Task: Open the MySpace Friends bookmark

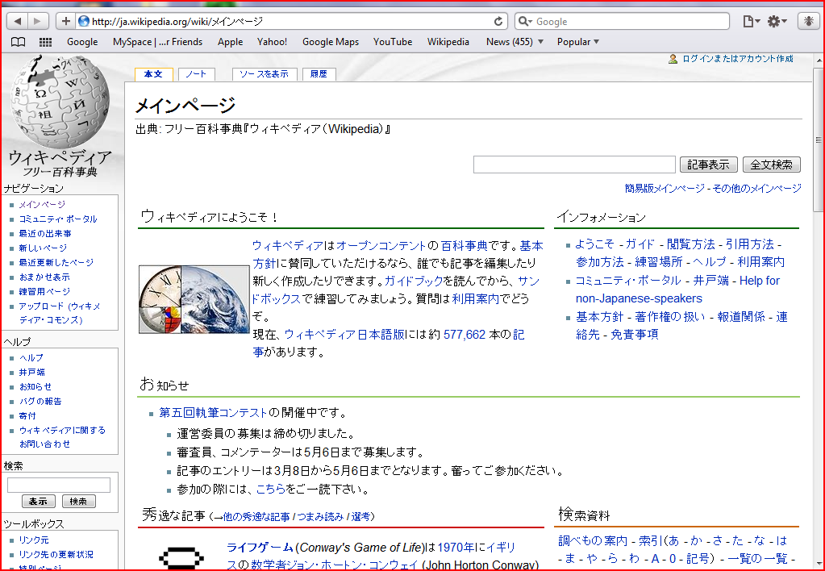Action: (157, 42)
